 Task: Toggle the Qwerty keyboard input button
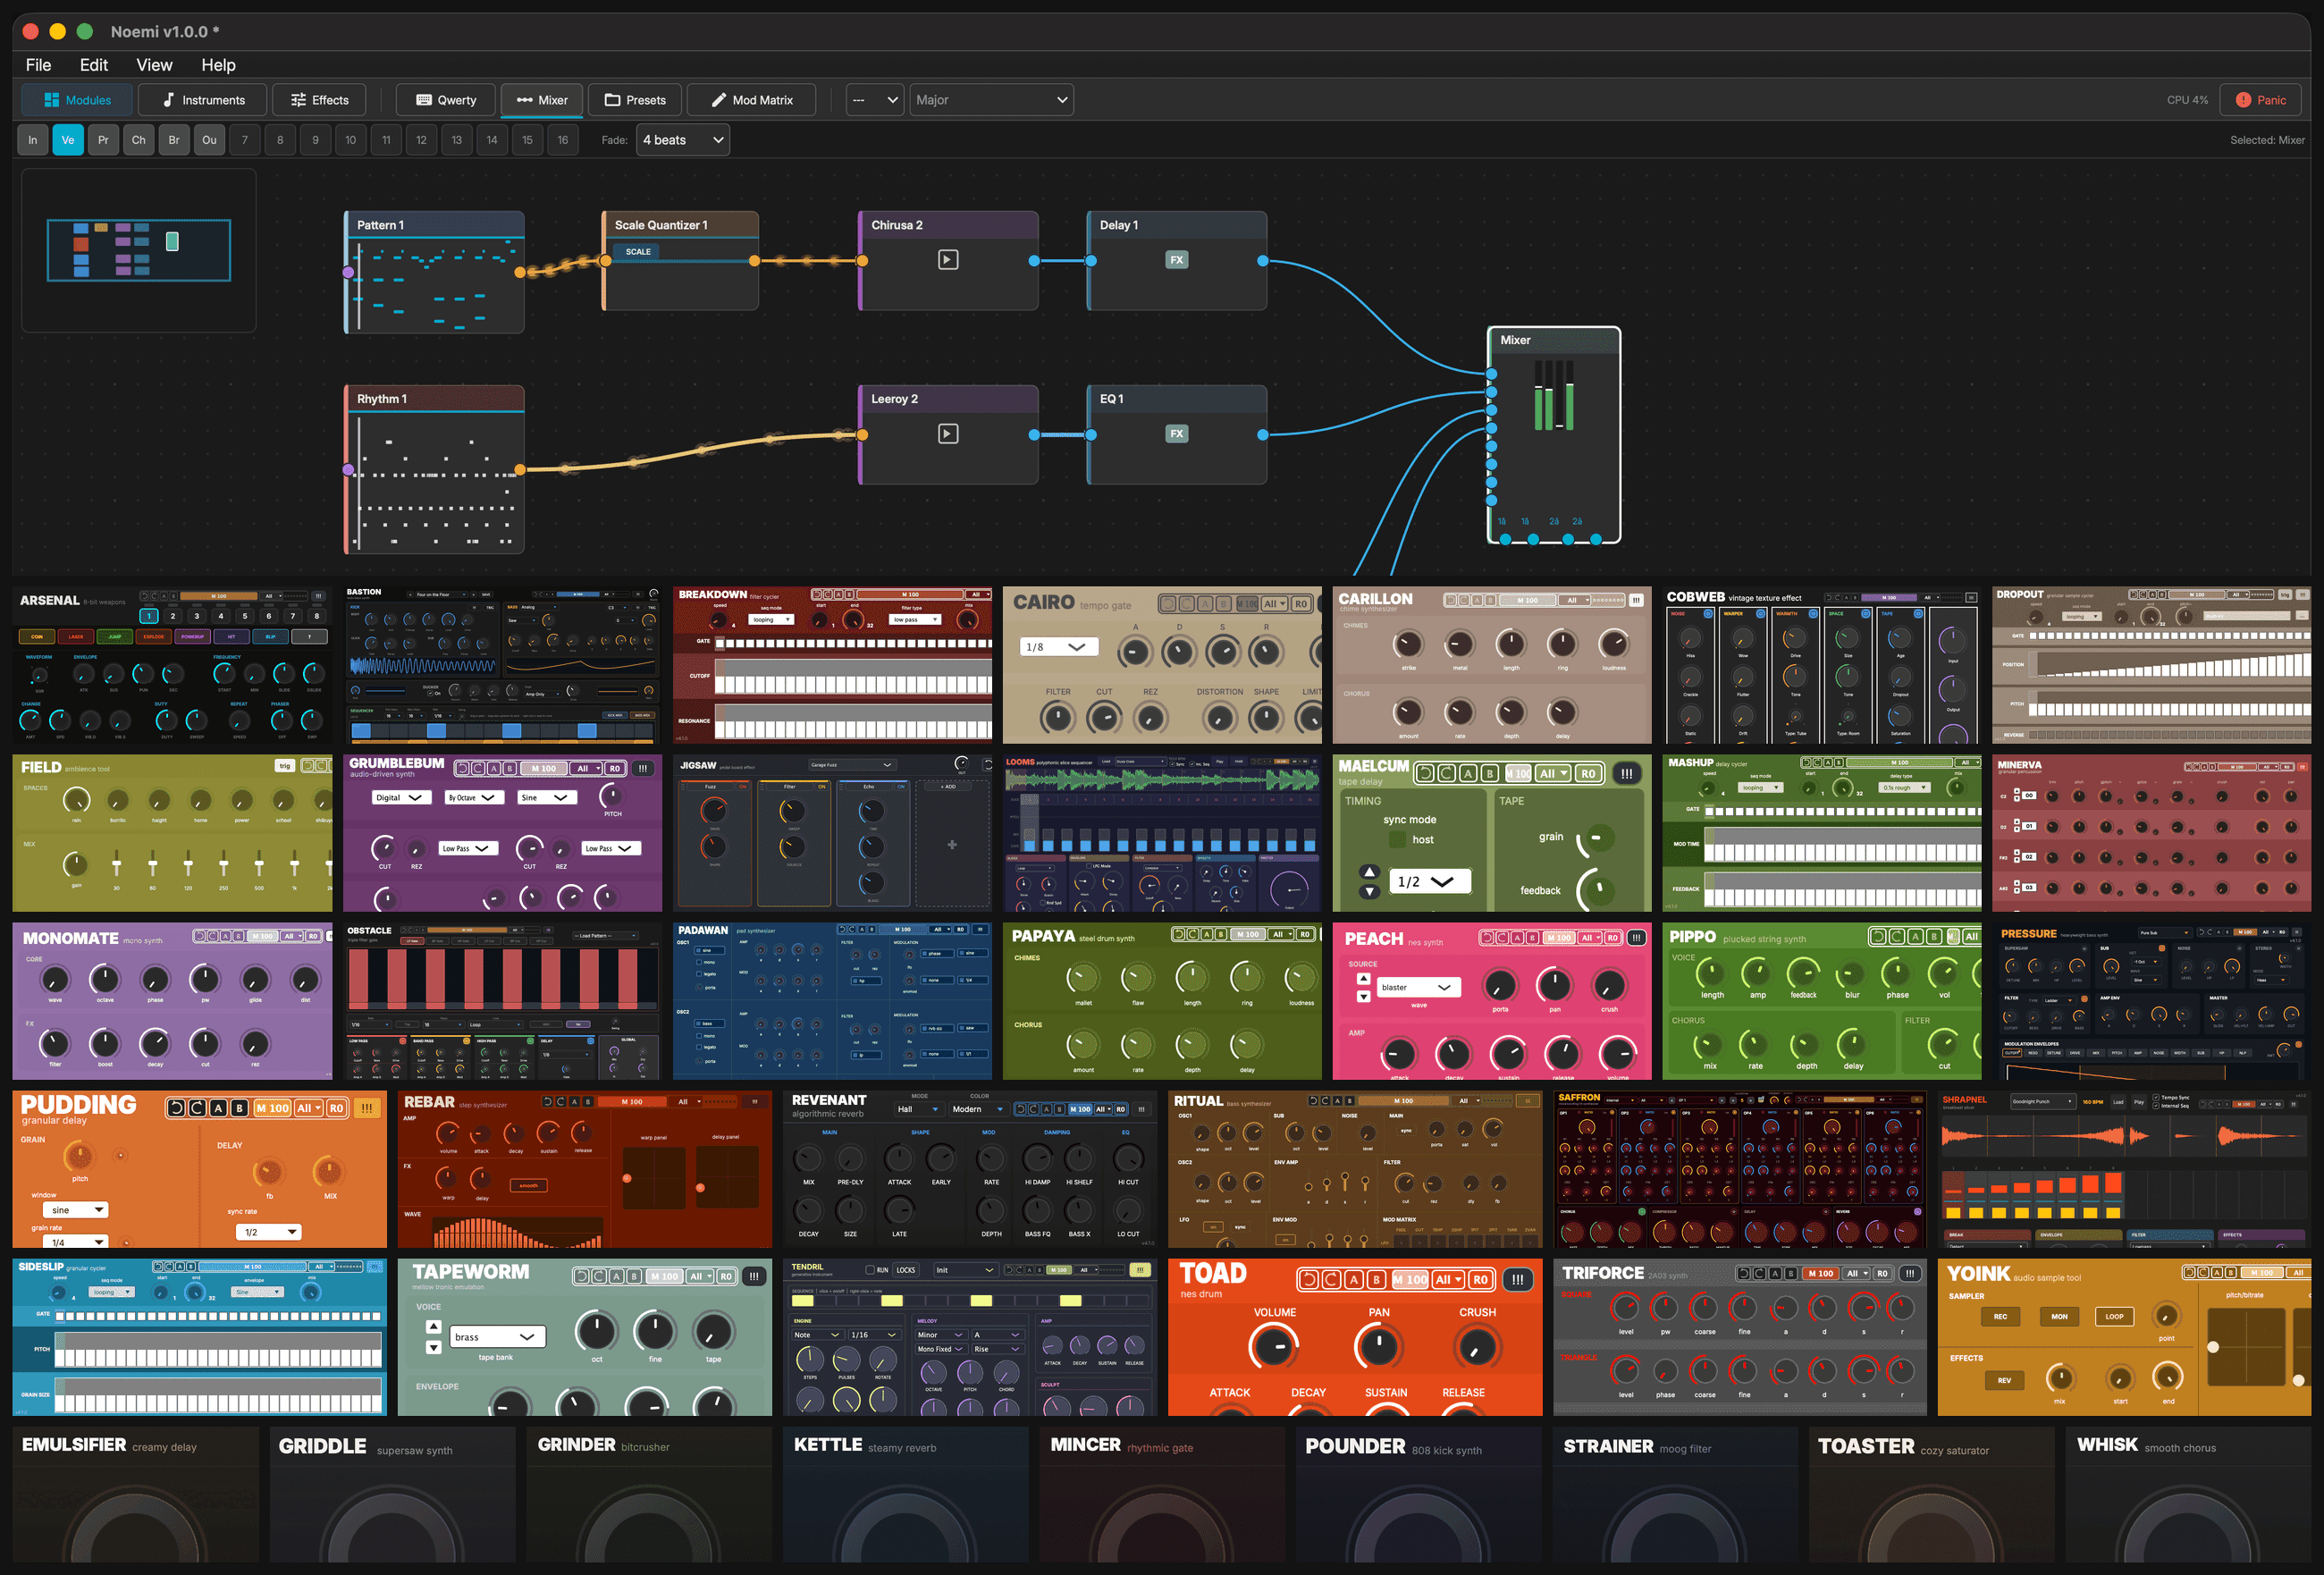[445, 100]
